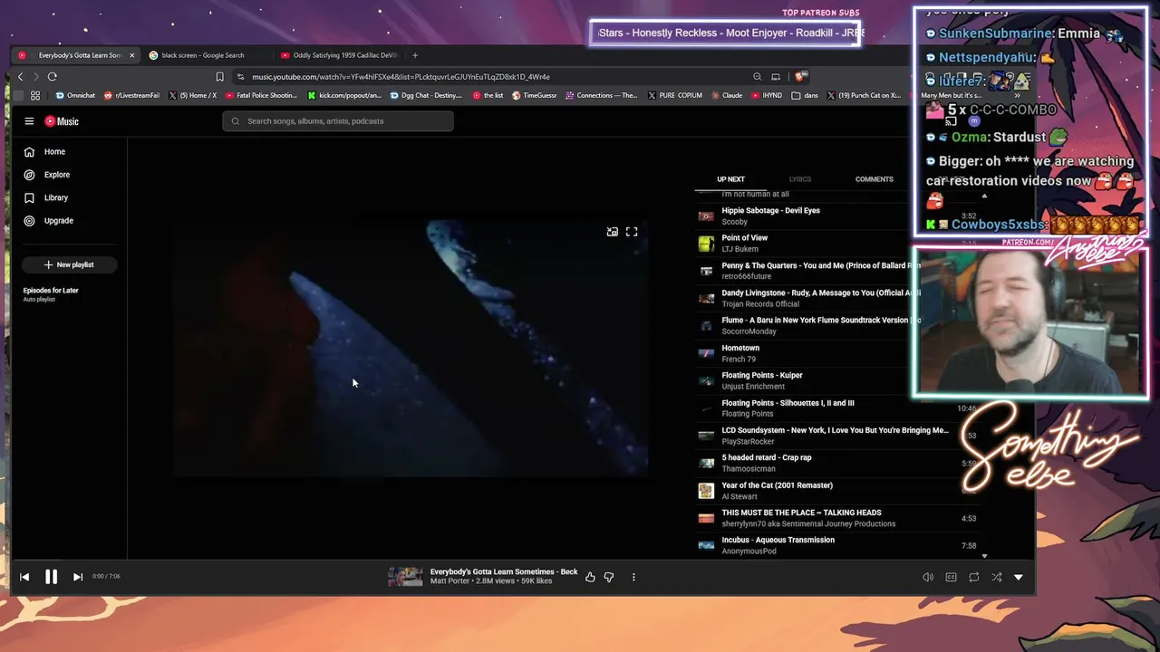Toggle repeat mode
1160x652 pixels.
point(973,577)
